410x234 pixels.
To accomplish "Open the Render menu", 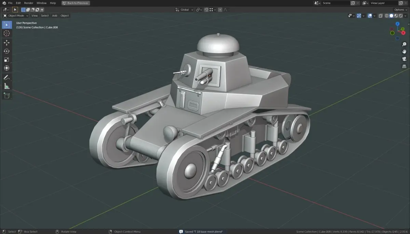I will tap(29, 3).
